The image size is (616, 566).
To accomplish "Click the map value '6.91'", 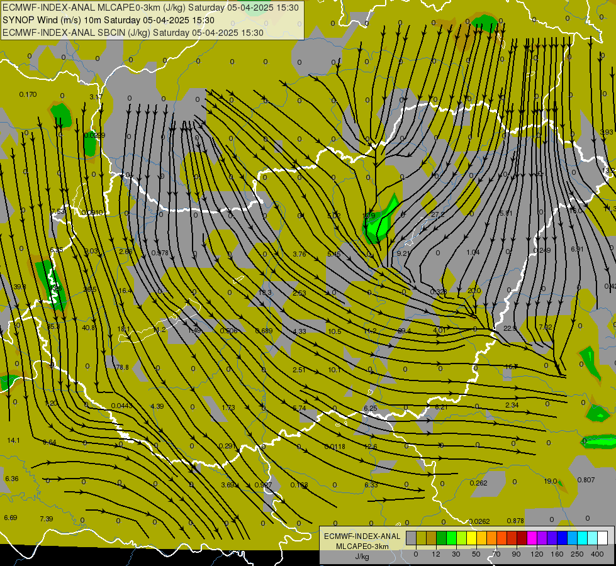I will (x=577, y=250).
